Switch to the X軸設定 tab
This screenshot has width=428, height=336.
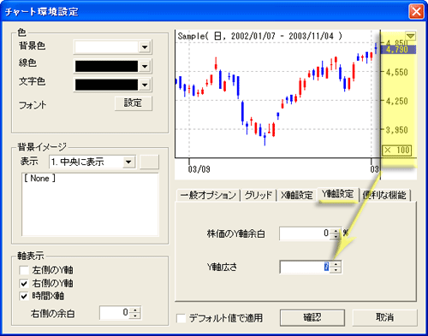point(296,195)
